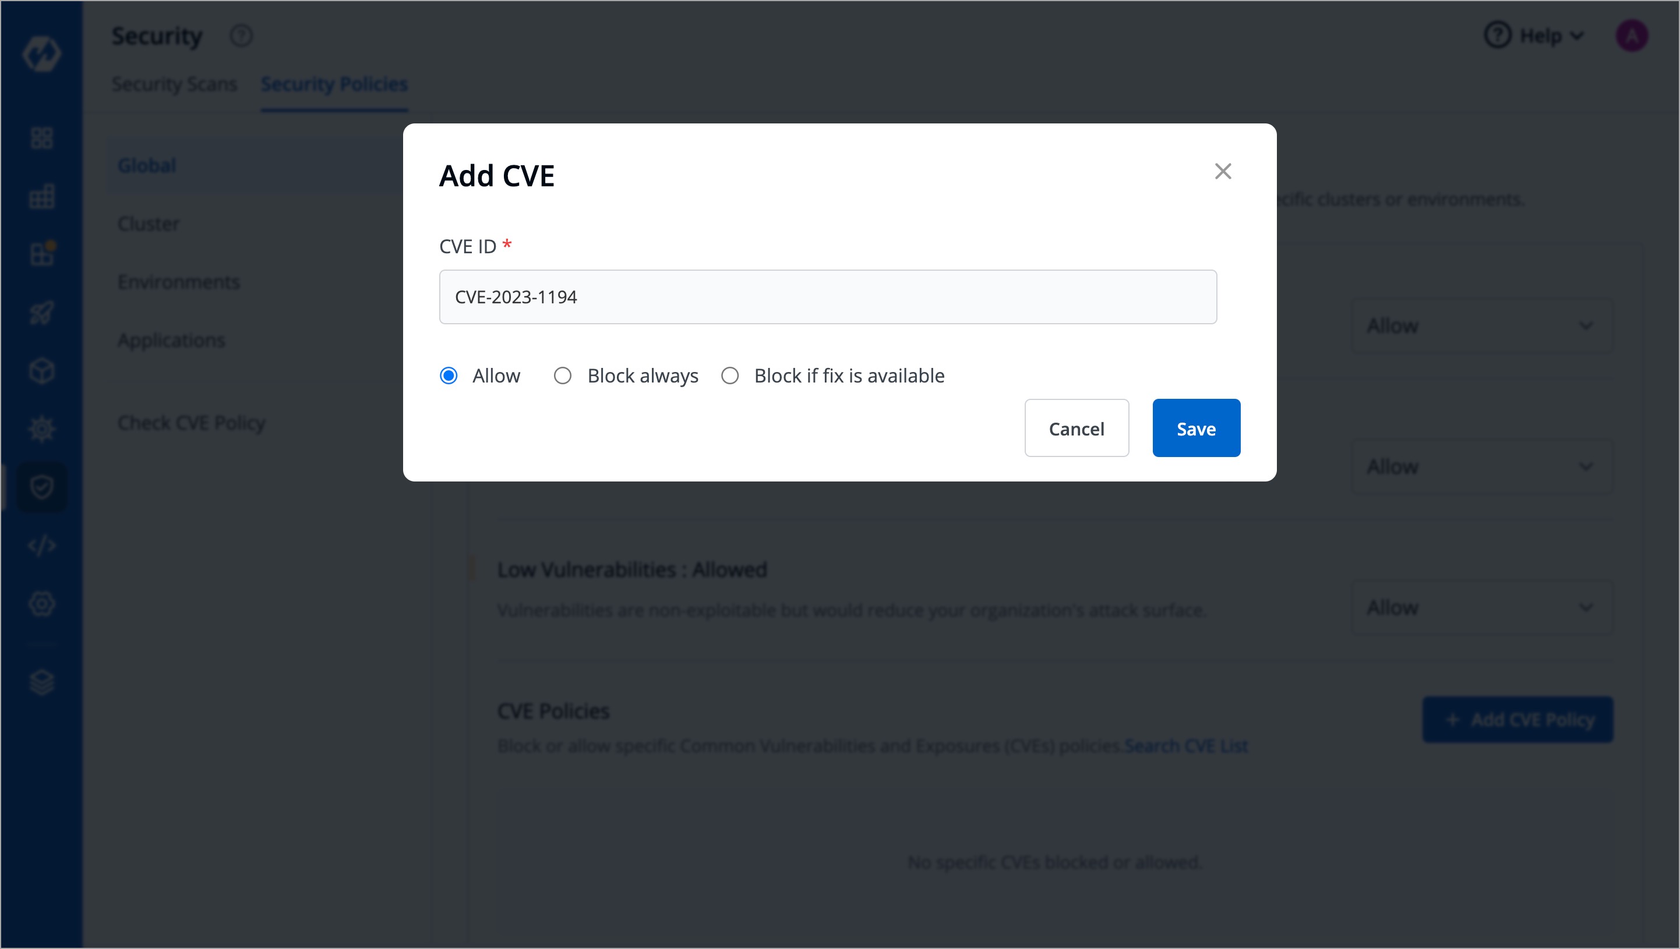Save the new CVE entry
Screen dimensions: 1680x949
(1196, 429)
